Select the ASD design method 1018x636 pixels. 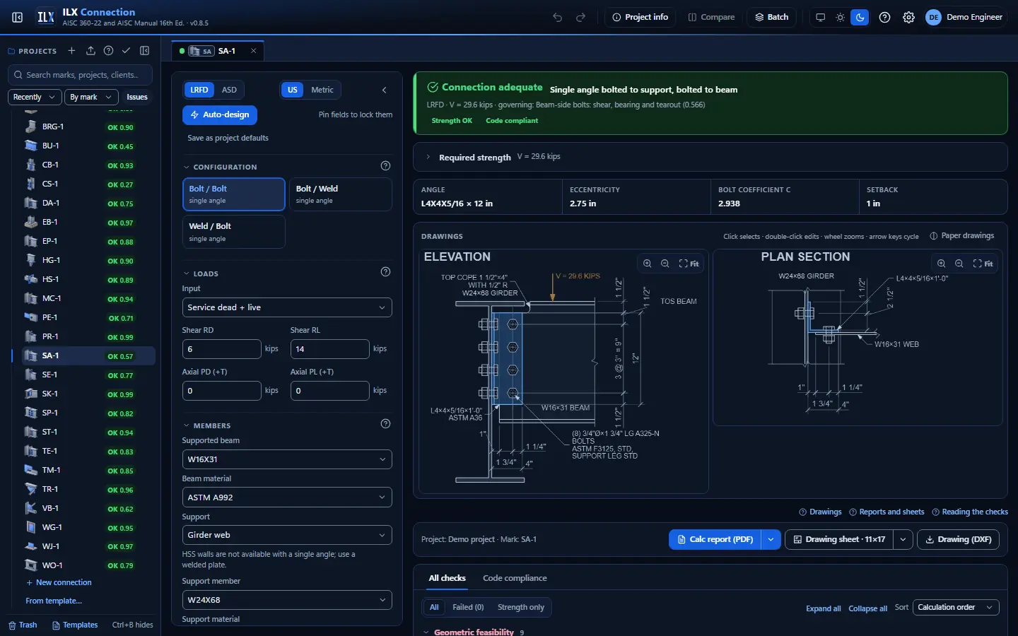[229, 90]
